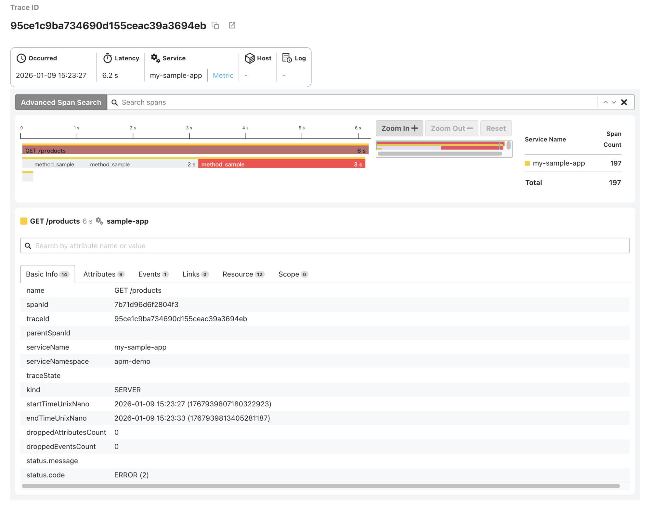The height and width of the screenshot is (505, 650).
Task: Click the Service gears icon
Action: (x=155, y=58)
